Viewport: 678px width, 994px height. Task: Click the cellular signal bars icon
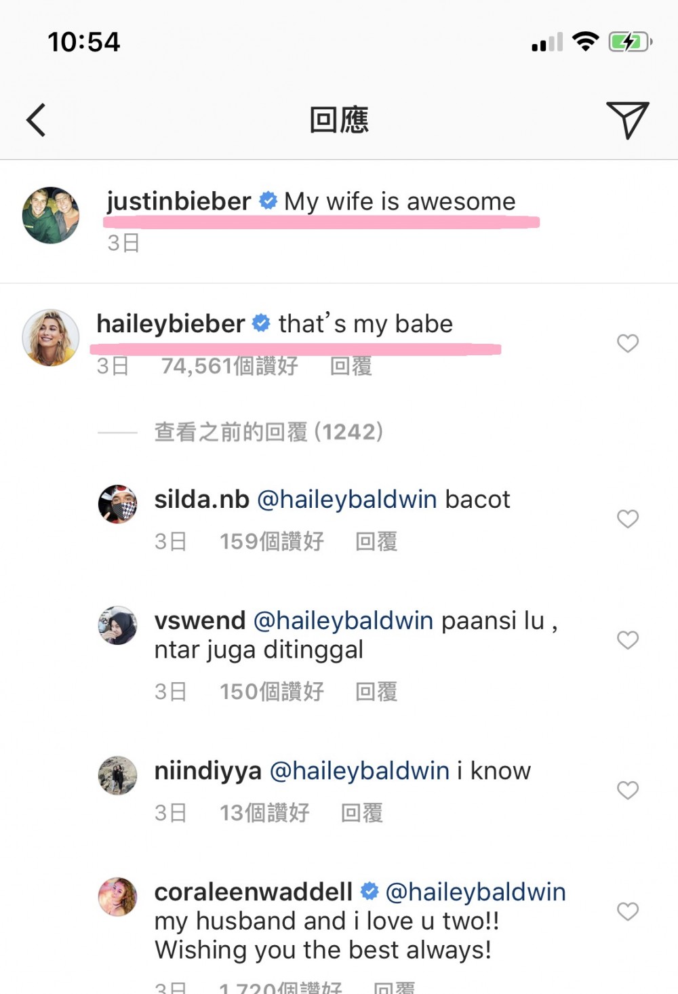point(546,43)
